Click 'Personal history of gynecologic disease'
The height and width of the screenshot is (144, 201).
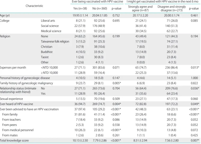(x=25, y=78)
